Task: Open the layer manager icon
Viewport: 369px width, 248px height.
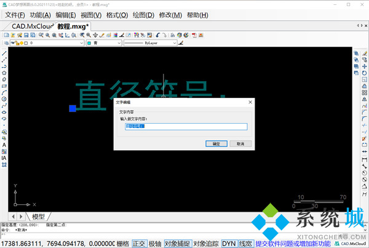Action: point(6,43)
